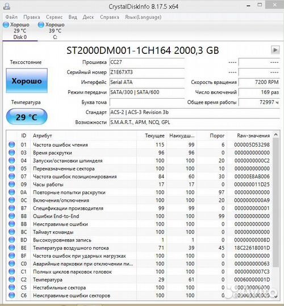Click the next disk arrow button
Image resolution: width=284 pixels, height=306 pixels.
(x=275, y=50)
